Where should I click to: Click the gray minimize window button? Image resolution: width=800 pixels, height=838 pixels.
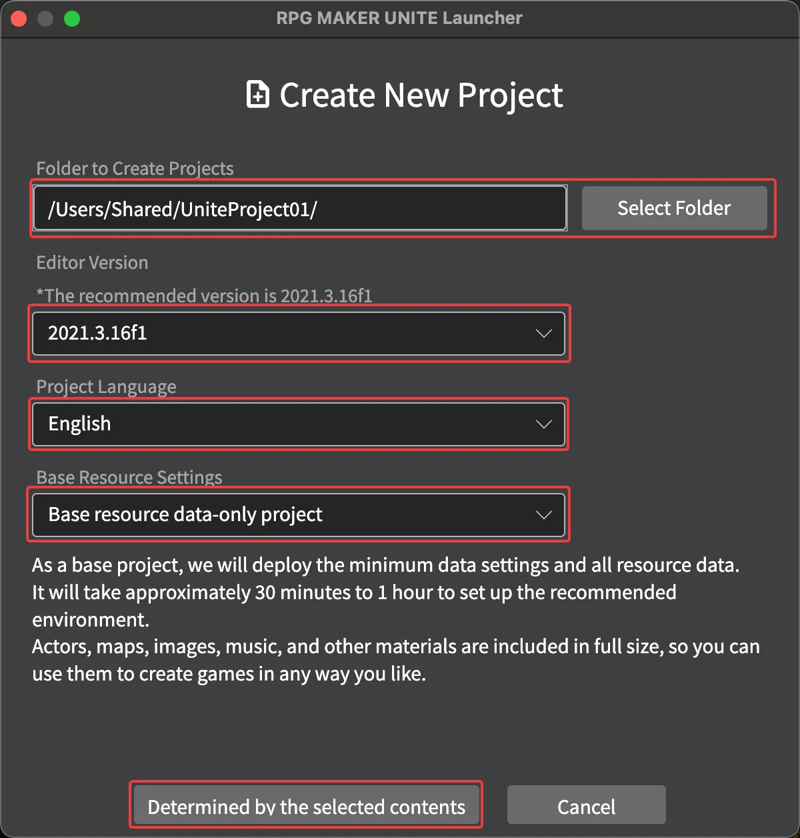coord(45,19)
